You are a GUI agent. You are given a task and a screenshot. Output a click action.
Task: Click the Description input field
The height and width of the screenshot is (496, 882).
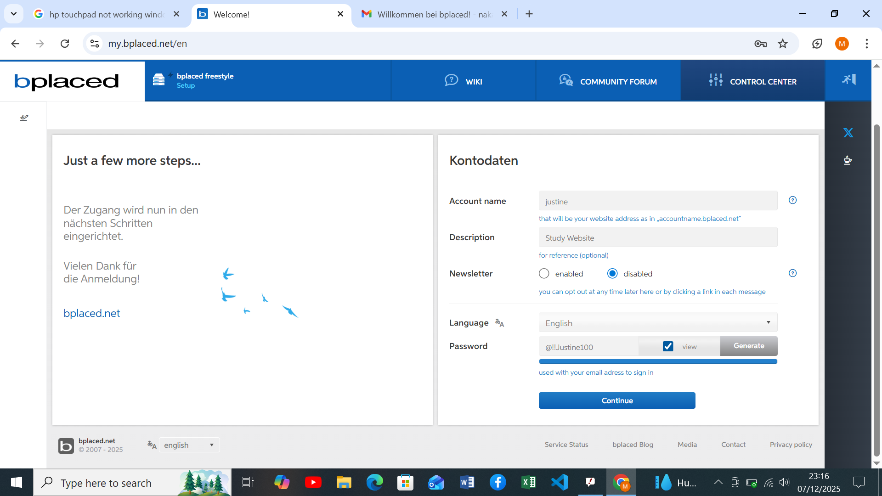point(658,238)
